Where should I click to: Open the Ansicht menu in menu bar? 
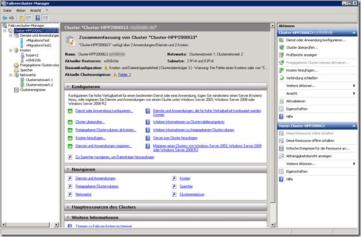(36, 10)
